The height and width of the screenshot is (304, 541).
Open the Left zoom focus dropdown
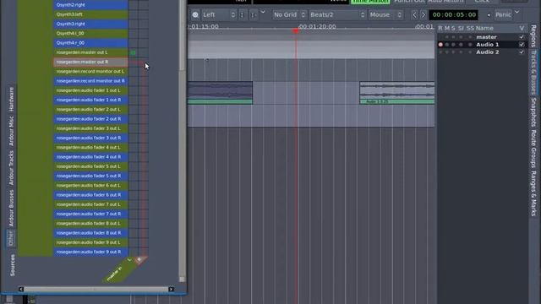(219, 15)
